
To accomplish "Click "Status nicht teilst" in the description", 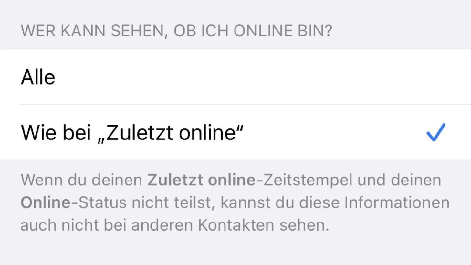I will click(146, 202).
